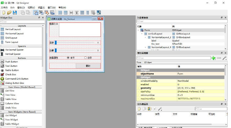Select Push Button in Widget Box
Image resolution: width=231 pixels, height=128 pixels.
11,62
